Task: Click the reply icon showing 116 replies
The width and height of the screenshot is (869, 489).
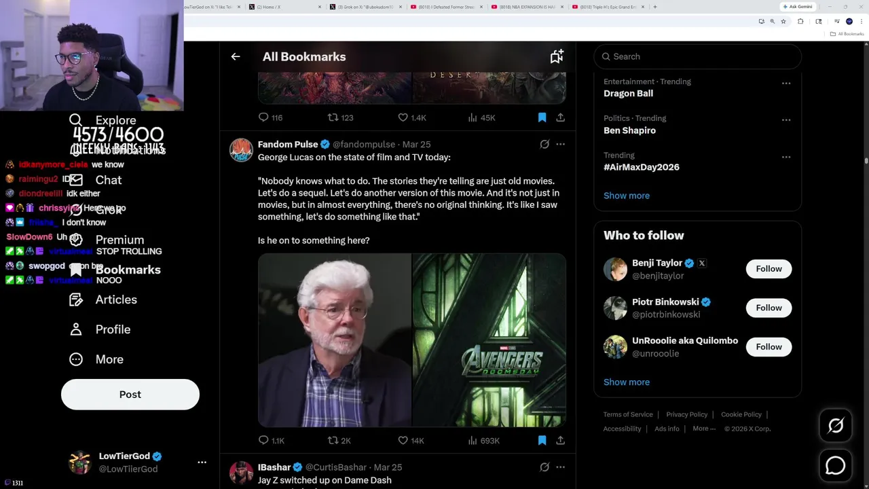Action: click(x=263, y=117)
